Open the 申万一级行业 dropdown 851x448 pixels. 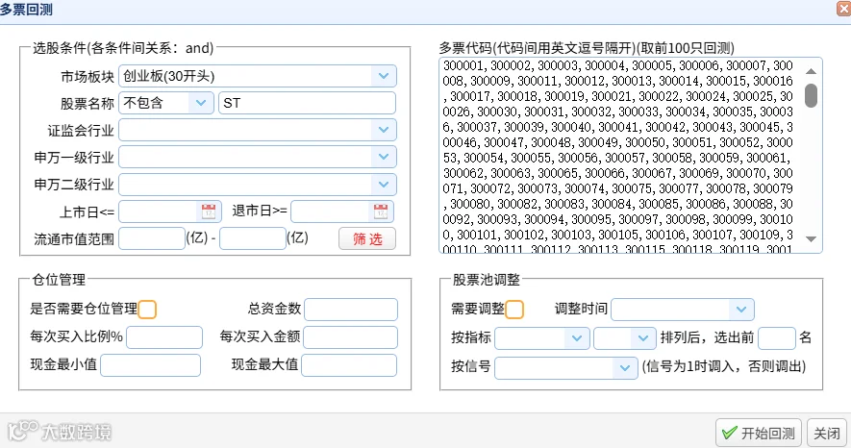pyautogui.click(x=258, y=158)
